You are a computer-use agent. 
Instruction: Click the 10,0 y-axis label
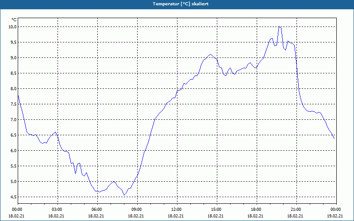(13, 27)
